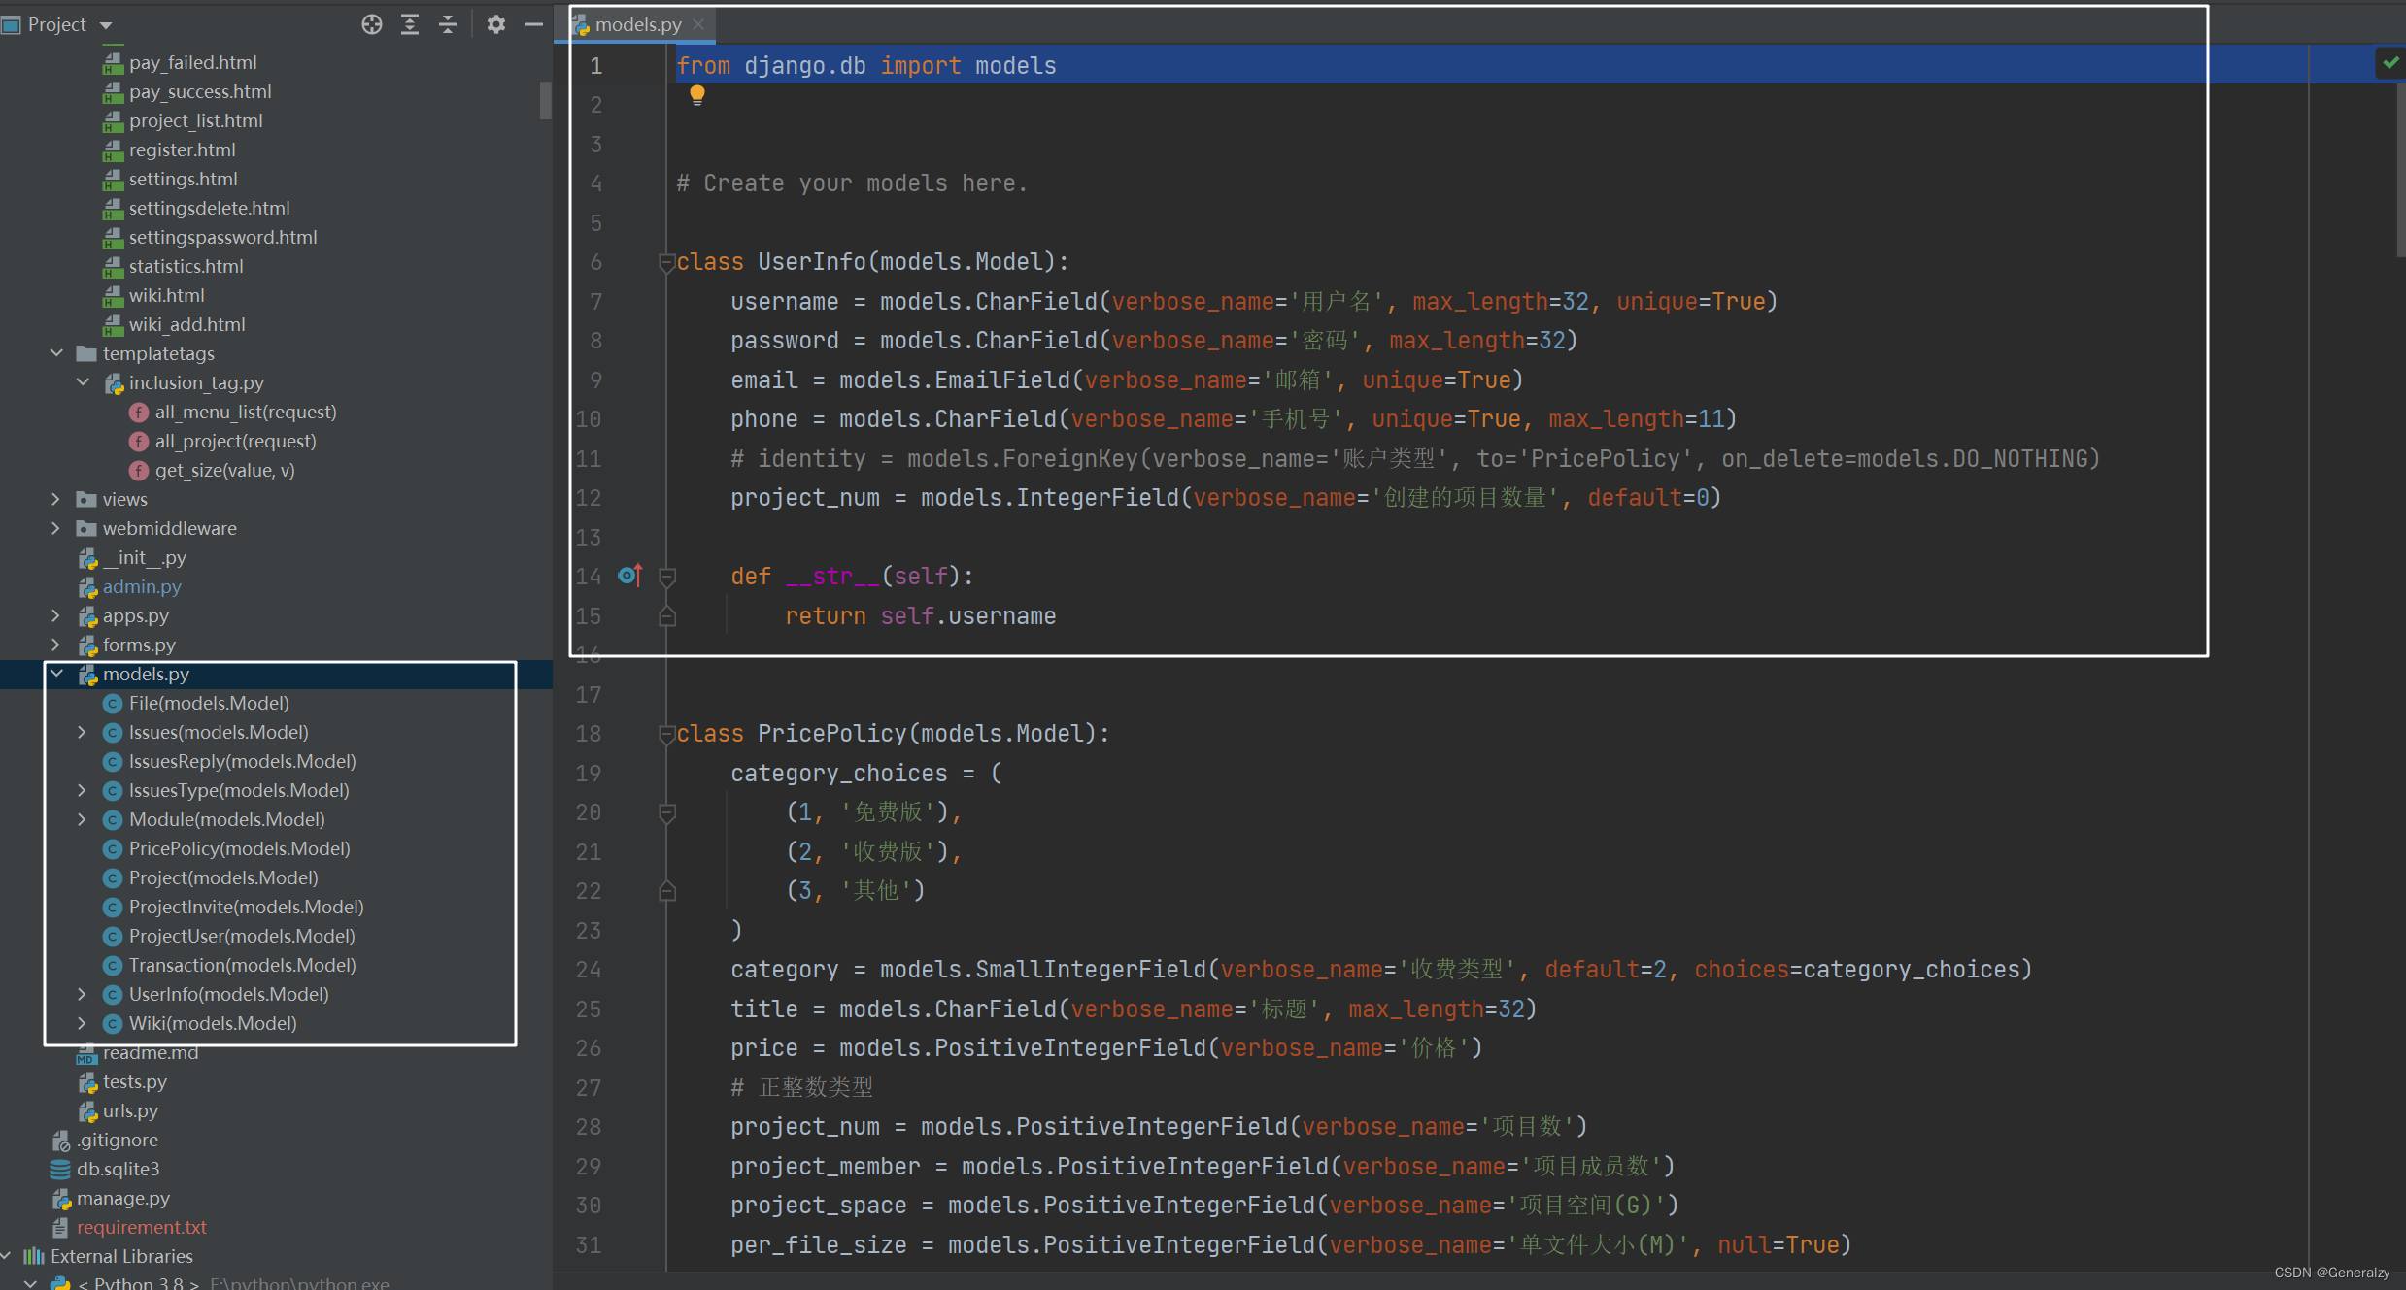2406x1290 pixels.
Task: Click the Project tree vertical scrollbar
Action: [545, 99]
